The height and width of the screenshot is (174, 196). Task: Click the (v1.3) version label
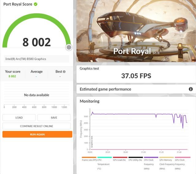pyautogui.click(x=156, y=53)
